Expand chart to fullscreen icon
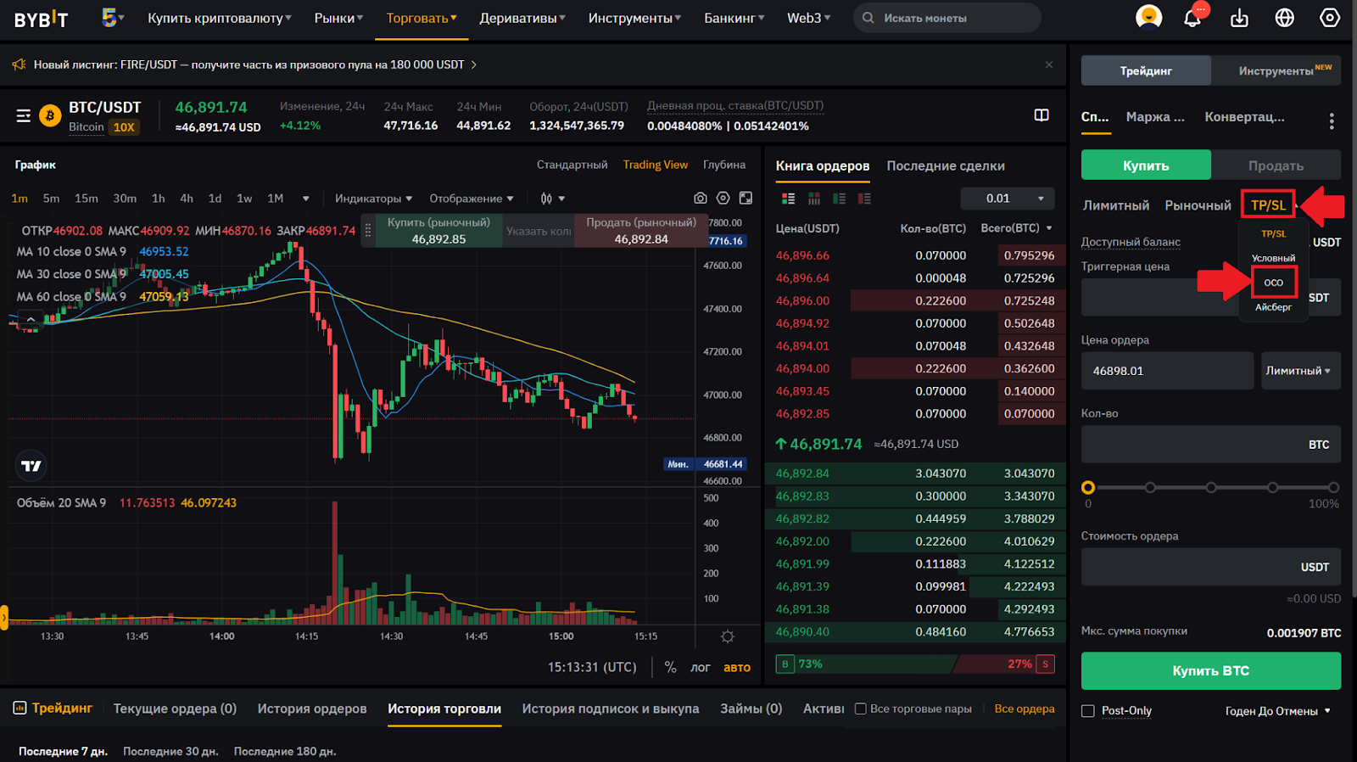This screenshot has height=762, width=1357. pyautogui.click(x=746, y=198)
